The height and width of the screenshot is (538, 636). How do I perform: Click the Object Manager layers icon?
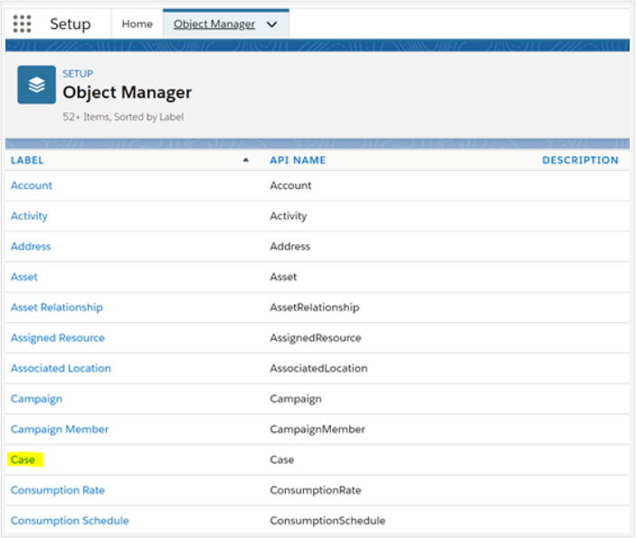click(36, 85)
